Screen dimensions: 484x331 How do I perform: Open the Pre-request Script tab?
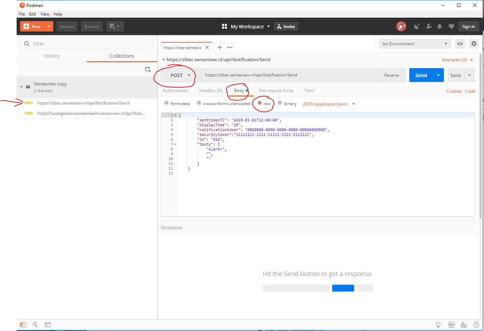coord(276,91)
